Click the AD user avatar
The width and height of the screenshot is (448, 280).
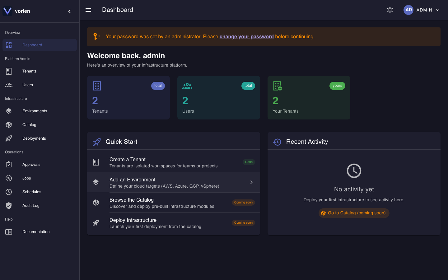tap(408, 10)
